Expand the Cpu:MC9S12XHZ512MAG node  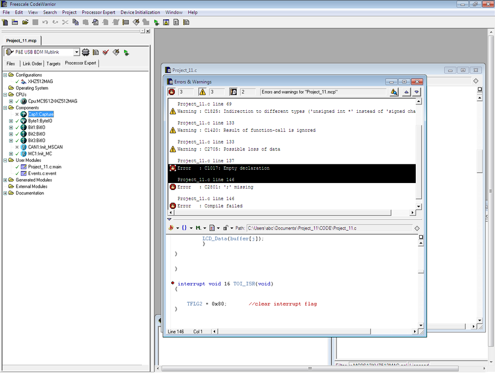pyautogui.click(x=11, y=101)
